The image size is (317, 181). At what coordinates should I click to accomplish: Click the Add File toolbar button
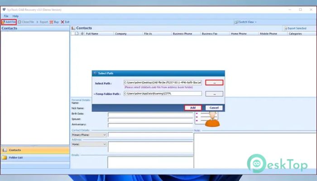click(9, 22)
